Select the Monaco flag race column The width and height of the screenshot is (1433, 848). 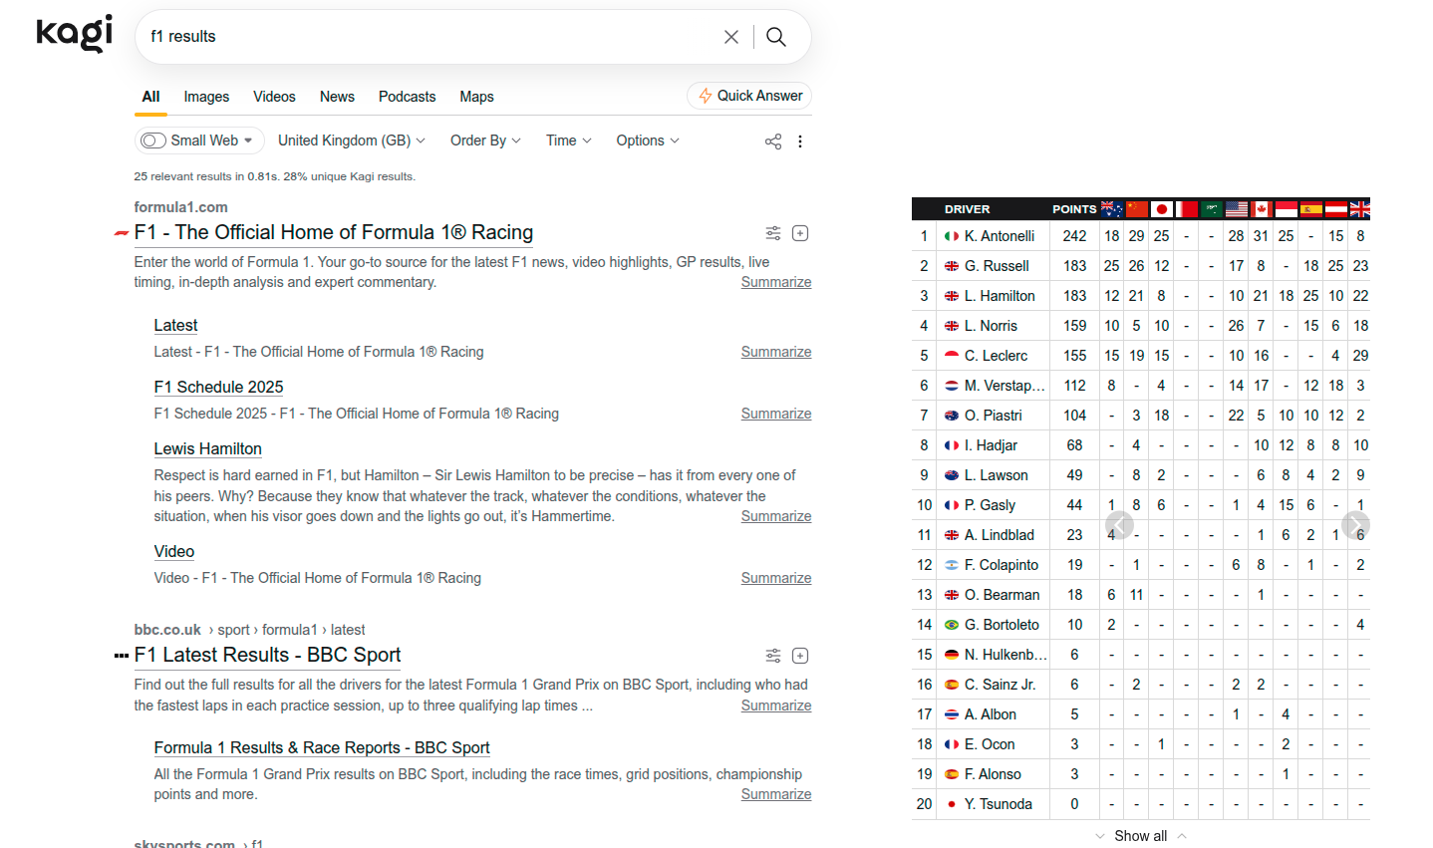click(1287, 209)
